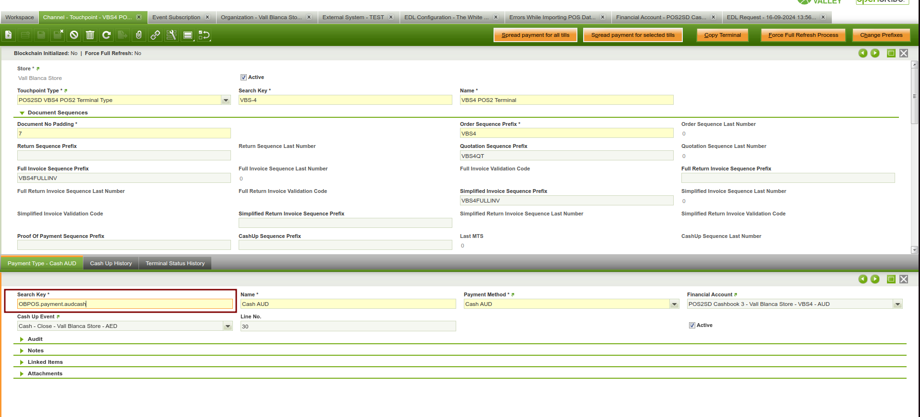Click the wrench customize form icon
This screenshot has height=417, width=920.
click(x=172, y=35)
